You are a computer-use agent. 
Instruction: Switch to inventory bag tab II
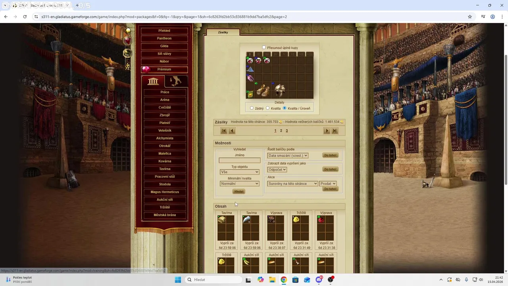click(x=258, y=54)
